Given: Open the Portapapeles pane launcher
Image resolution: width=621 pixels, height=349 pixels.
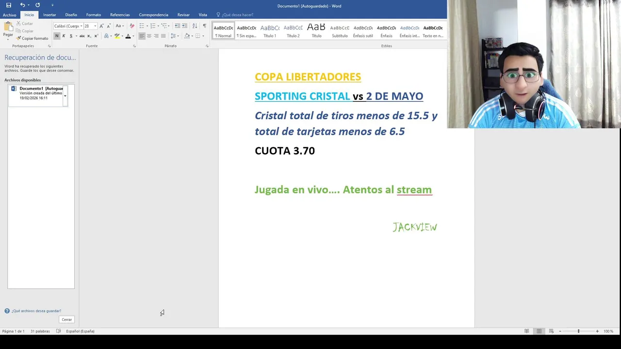Looking at the screenshot, I should point(49,46).
